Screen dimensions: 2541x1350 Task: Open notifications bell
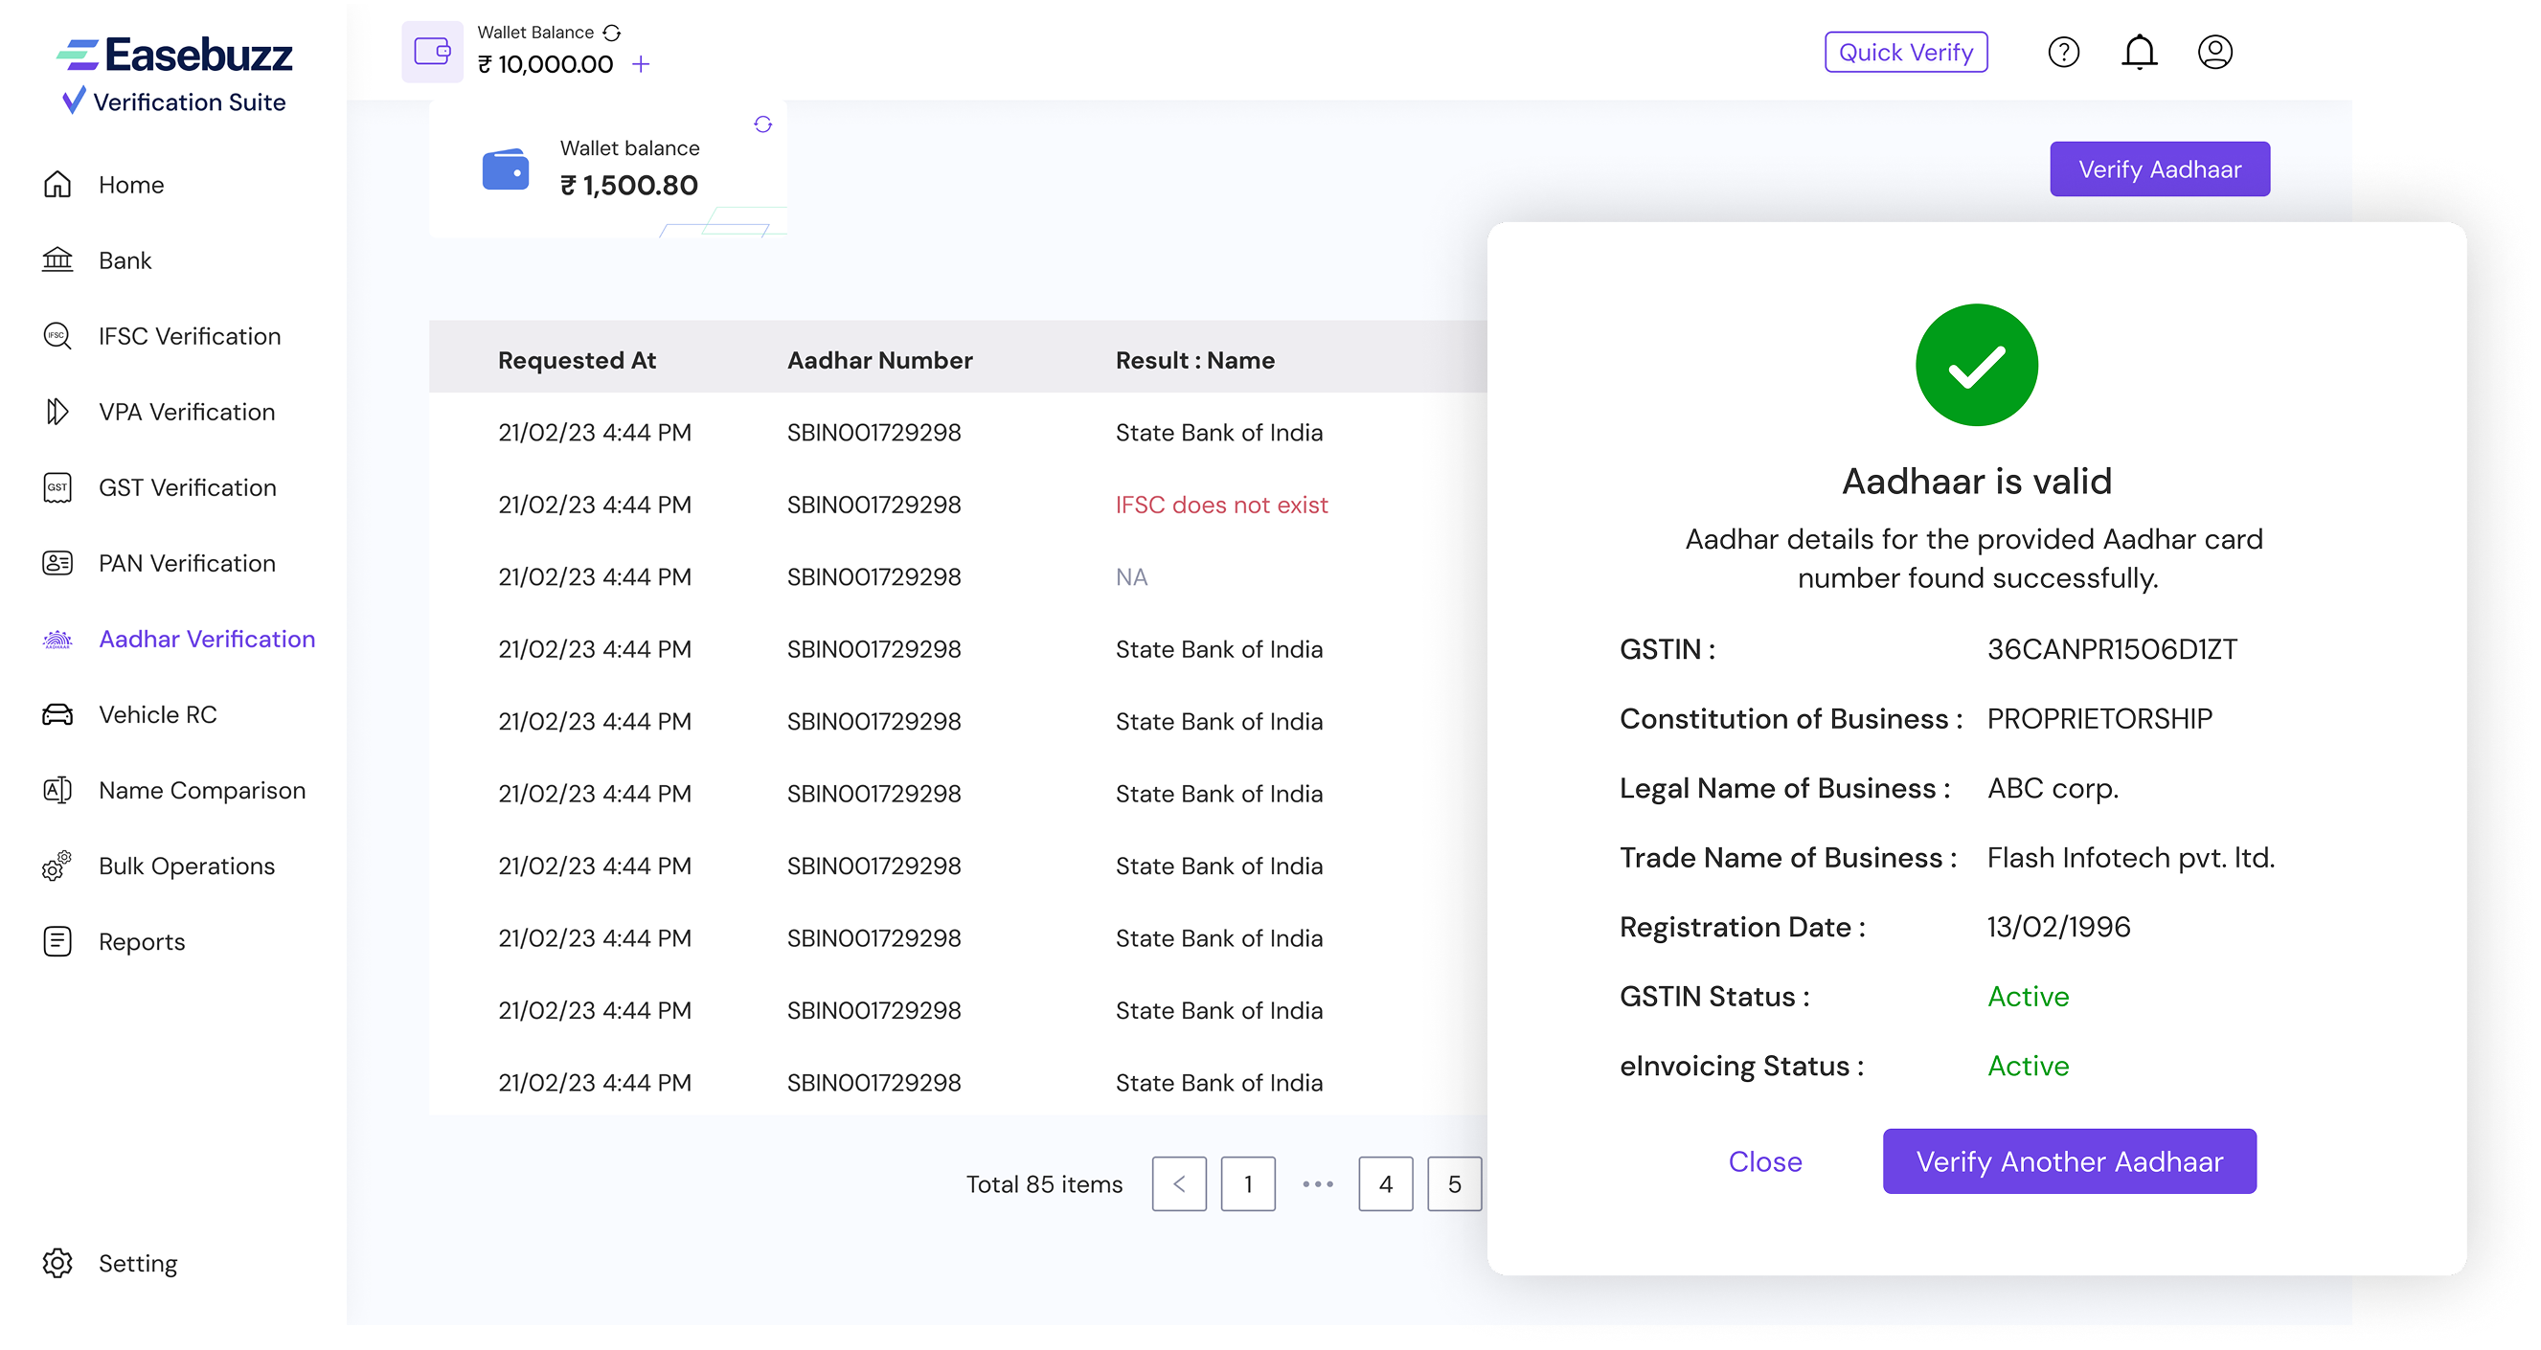click(2139, 53)
